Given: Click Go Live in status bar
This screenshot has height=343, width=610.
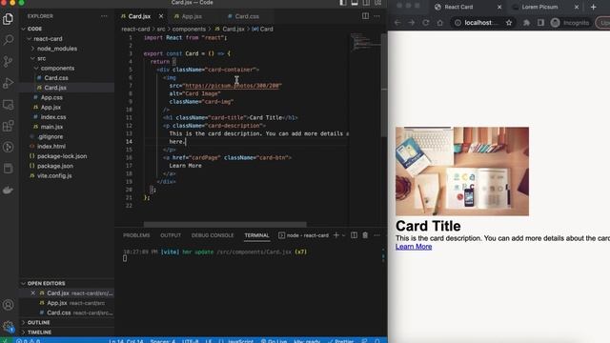Looking at the screenshot, I should (274, 341).
